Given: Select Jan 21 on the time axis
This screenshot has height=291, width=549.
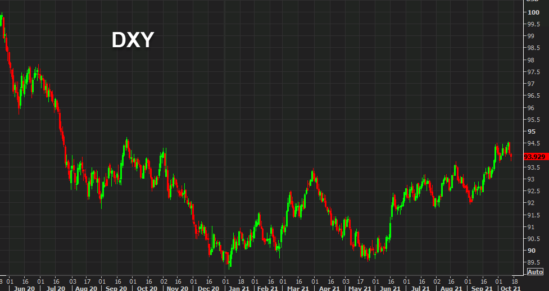Looking at the screenshot, I should coord(239,288).
